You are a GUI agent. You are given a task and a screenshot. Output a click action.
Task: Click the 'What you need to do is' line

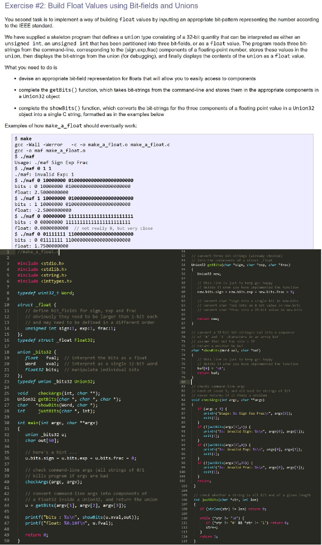coord(31,68)
